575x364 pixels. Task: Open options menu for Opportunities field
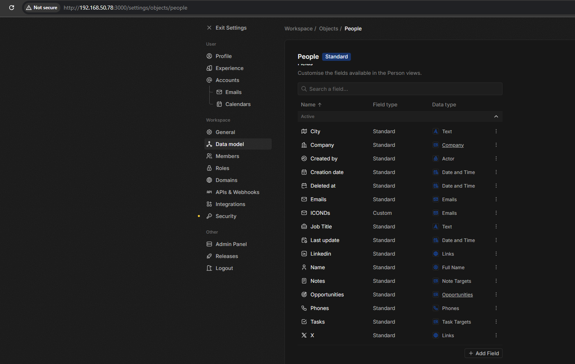496,294
